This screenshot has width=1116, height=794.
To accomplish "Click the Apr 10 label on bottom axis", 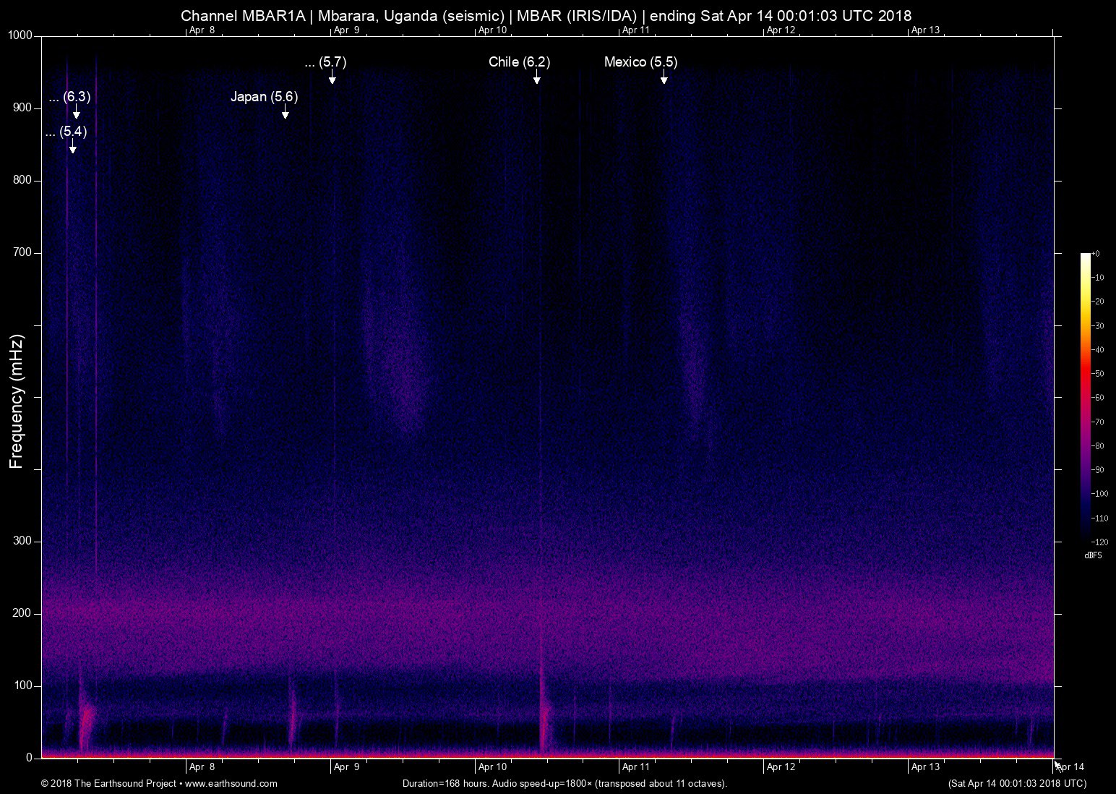I will (492, 767).
